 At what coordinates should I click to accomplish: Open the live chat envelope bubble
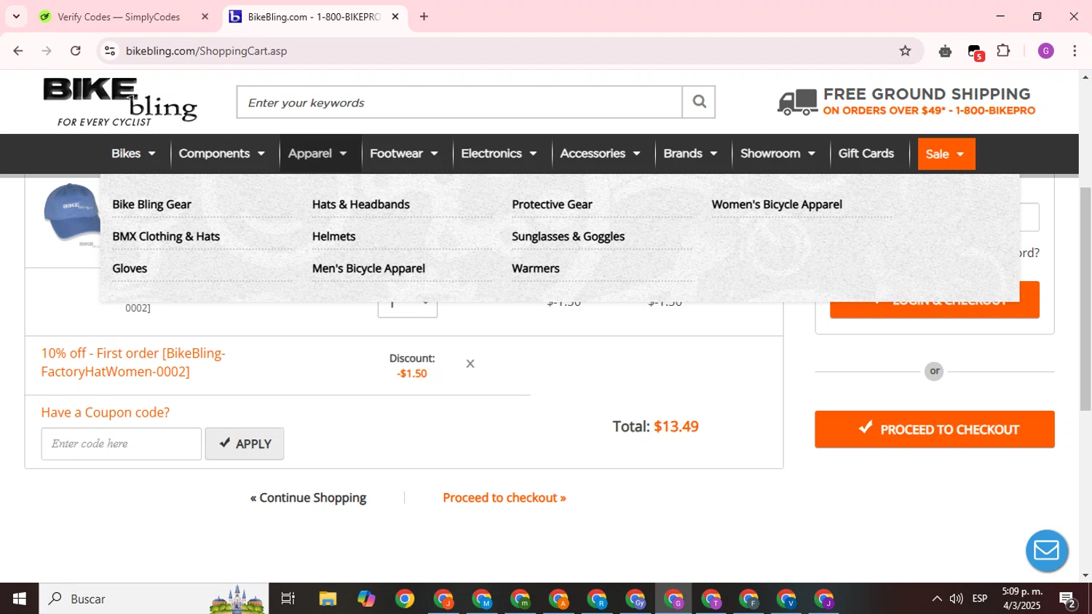[x=1047, y=551]
